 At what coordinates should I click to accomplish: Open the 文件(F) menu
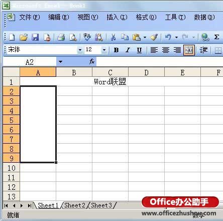(30, 17)
